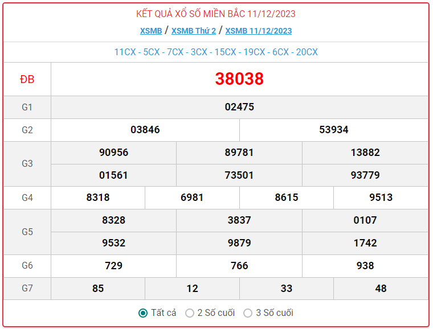
Task: Click the G5 number 1742
Action: click(365, 243)
